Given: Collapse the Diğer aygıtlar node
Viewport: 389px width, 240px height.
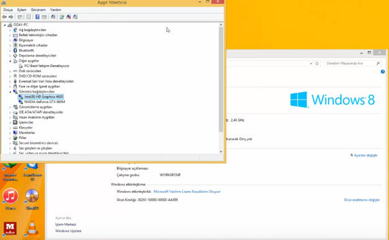Looking at the screenshot, I should [10, 61].
